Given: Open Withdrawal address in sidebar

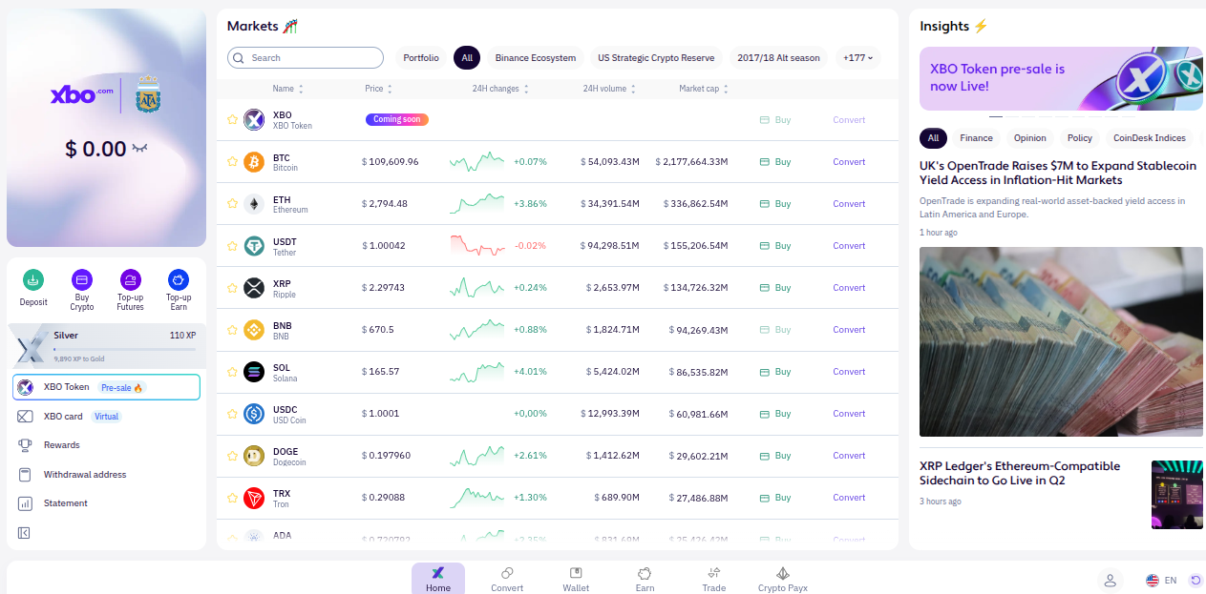Looking at the screenshot, I should [x=106, y=475].
